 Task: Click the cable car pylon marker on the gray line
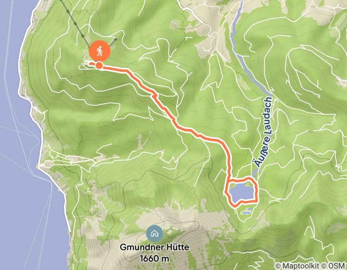[76, 23]
